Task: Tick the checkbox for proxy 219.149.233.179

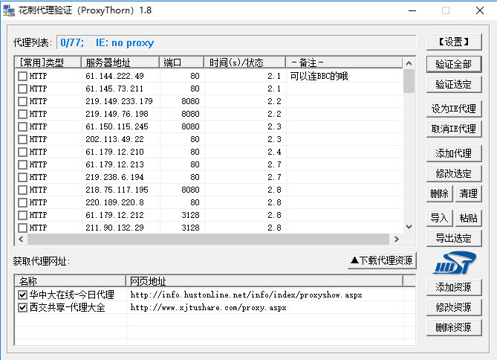Action: click(23, 101)
